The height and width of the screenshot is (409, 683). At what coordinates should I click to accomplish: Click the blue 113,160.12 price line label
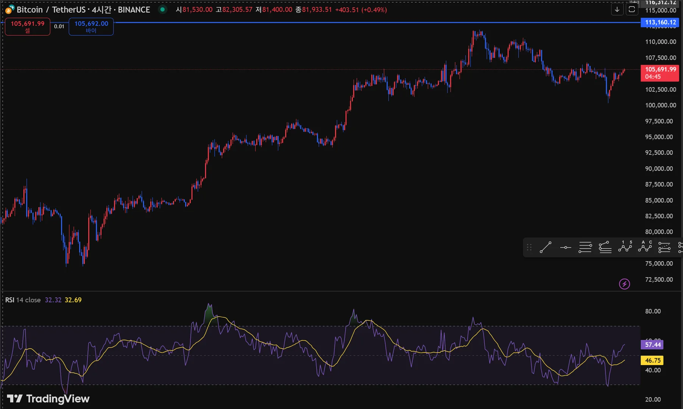tap(660, 22)
